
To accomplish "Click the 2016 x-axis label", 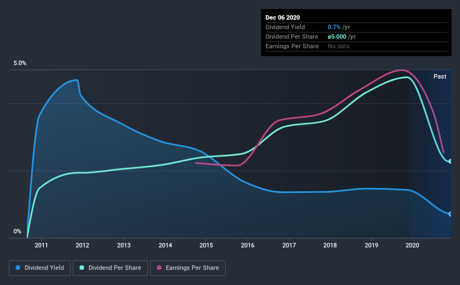I will pyautogui.click(x=248, y=245).
